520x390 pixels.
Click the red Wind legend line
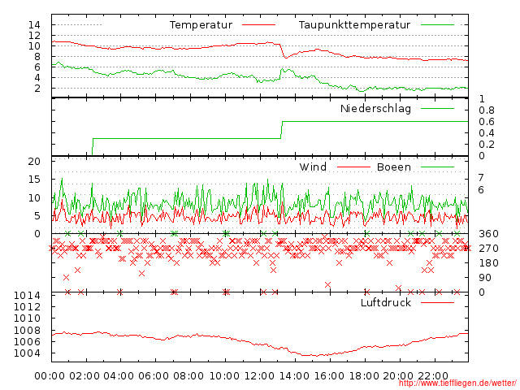(x=353, y=167)
